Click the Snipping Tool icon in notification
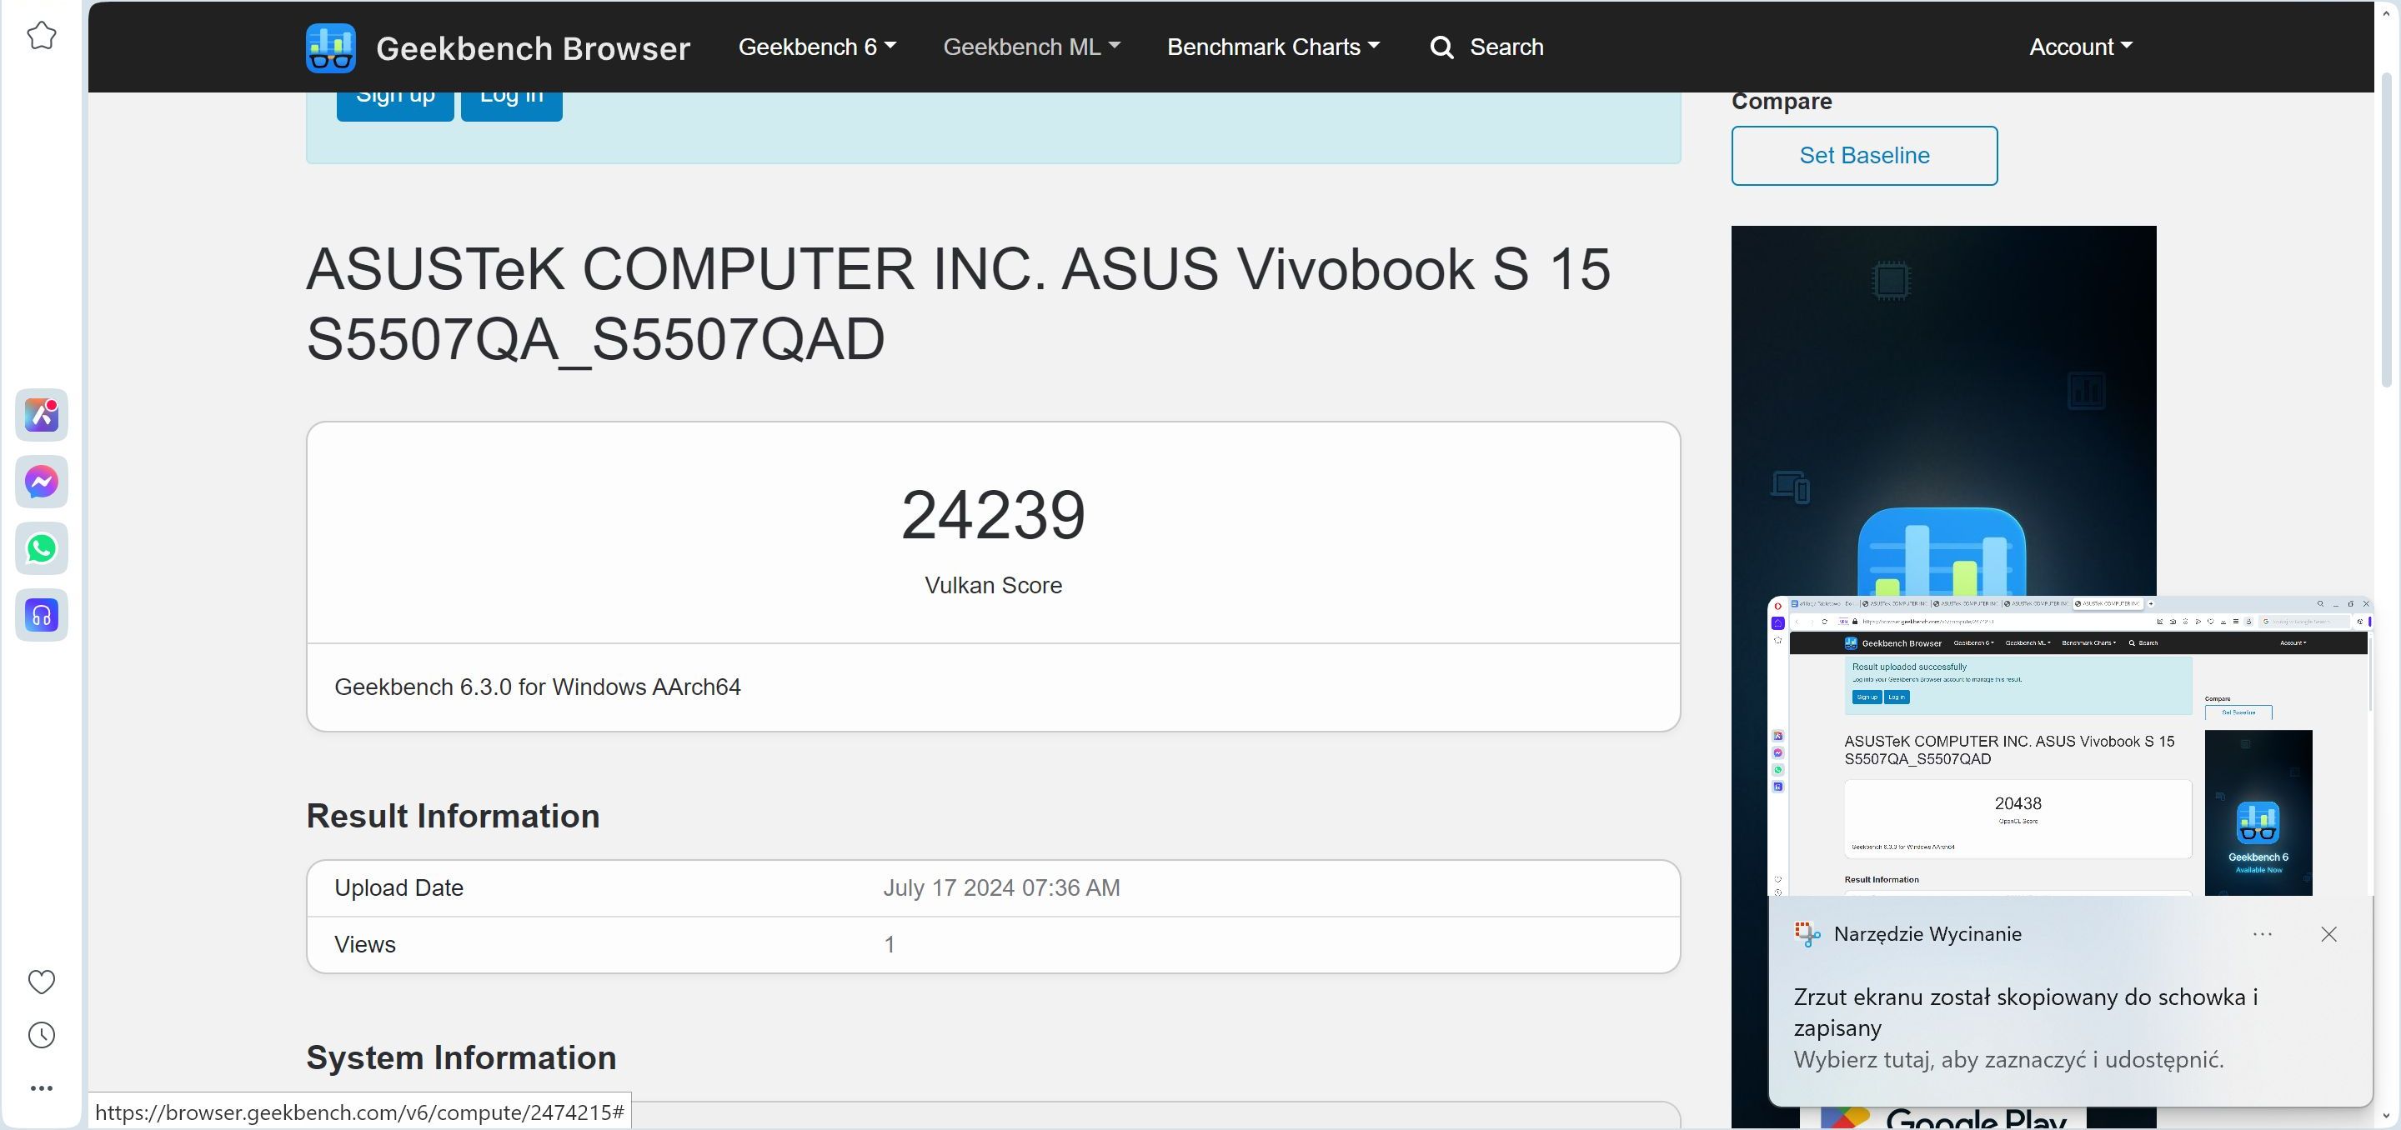Screen dimensions: 2401x1130 1807,933
